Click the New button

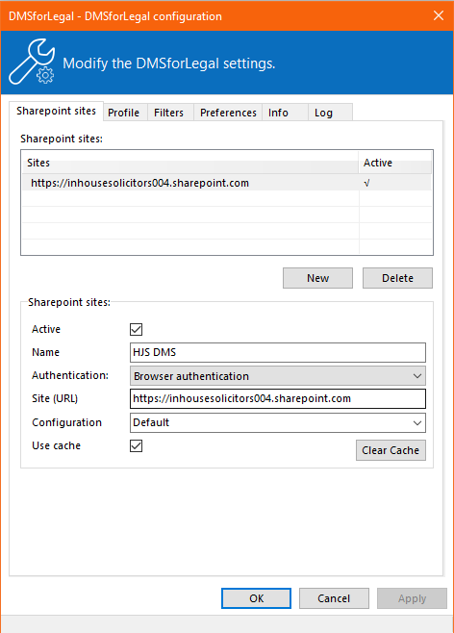tap(317, 278)
